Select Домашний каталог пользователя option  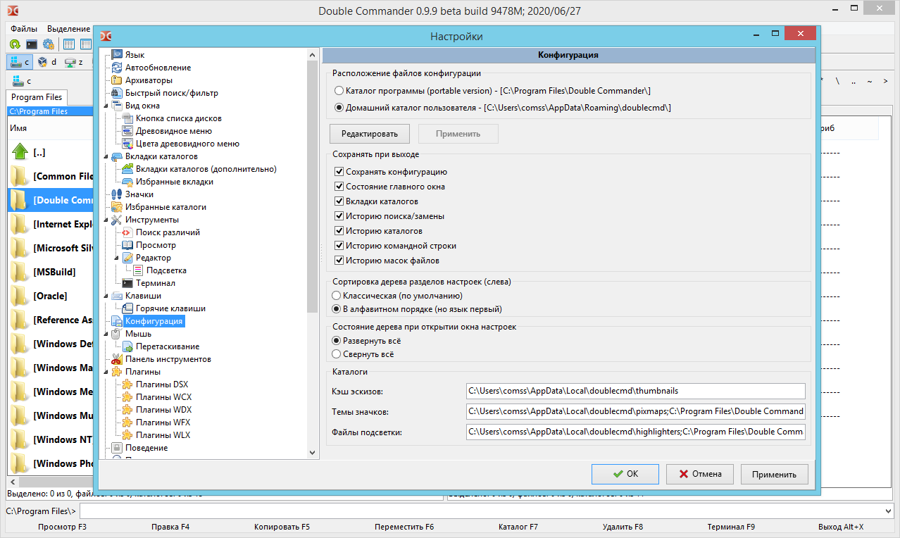coord(503,108)
